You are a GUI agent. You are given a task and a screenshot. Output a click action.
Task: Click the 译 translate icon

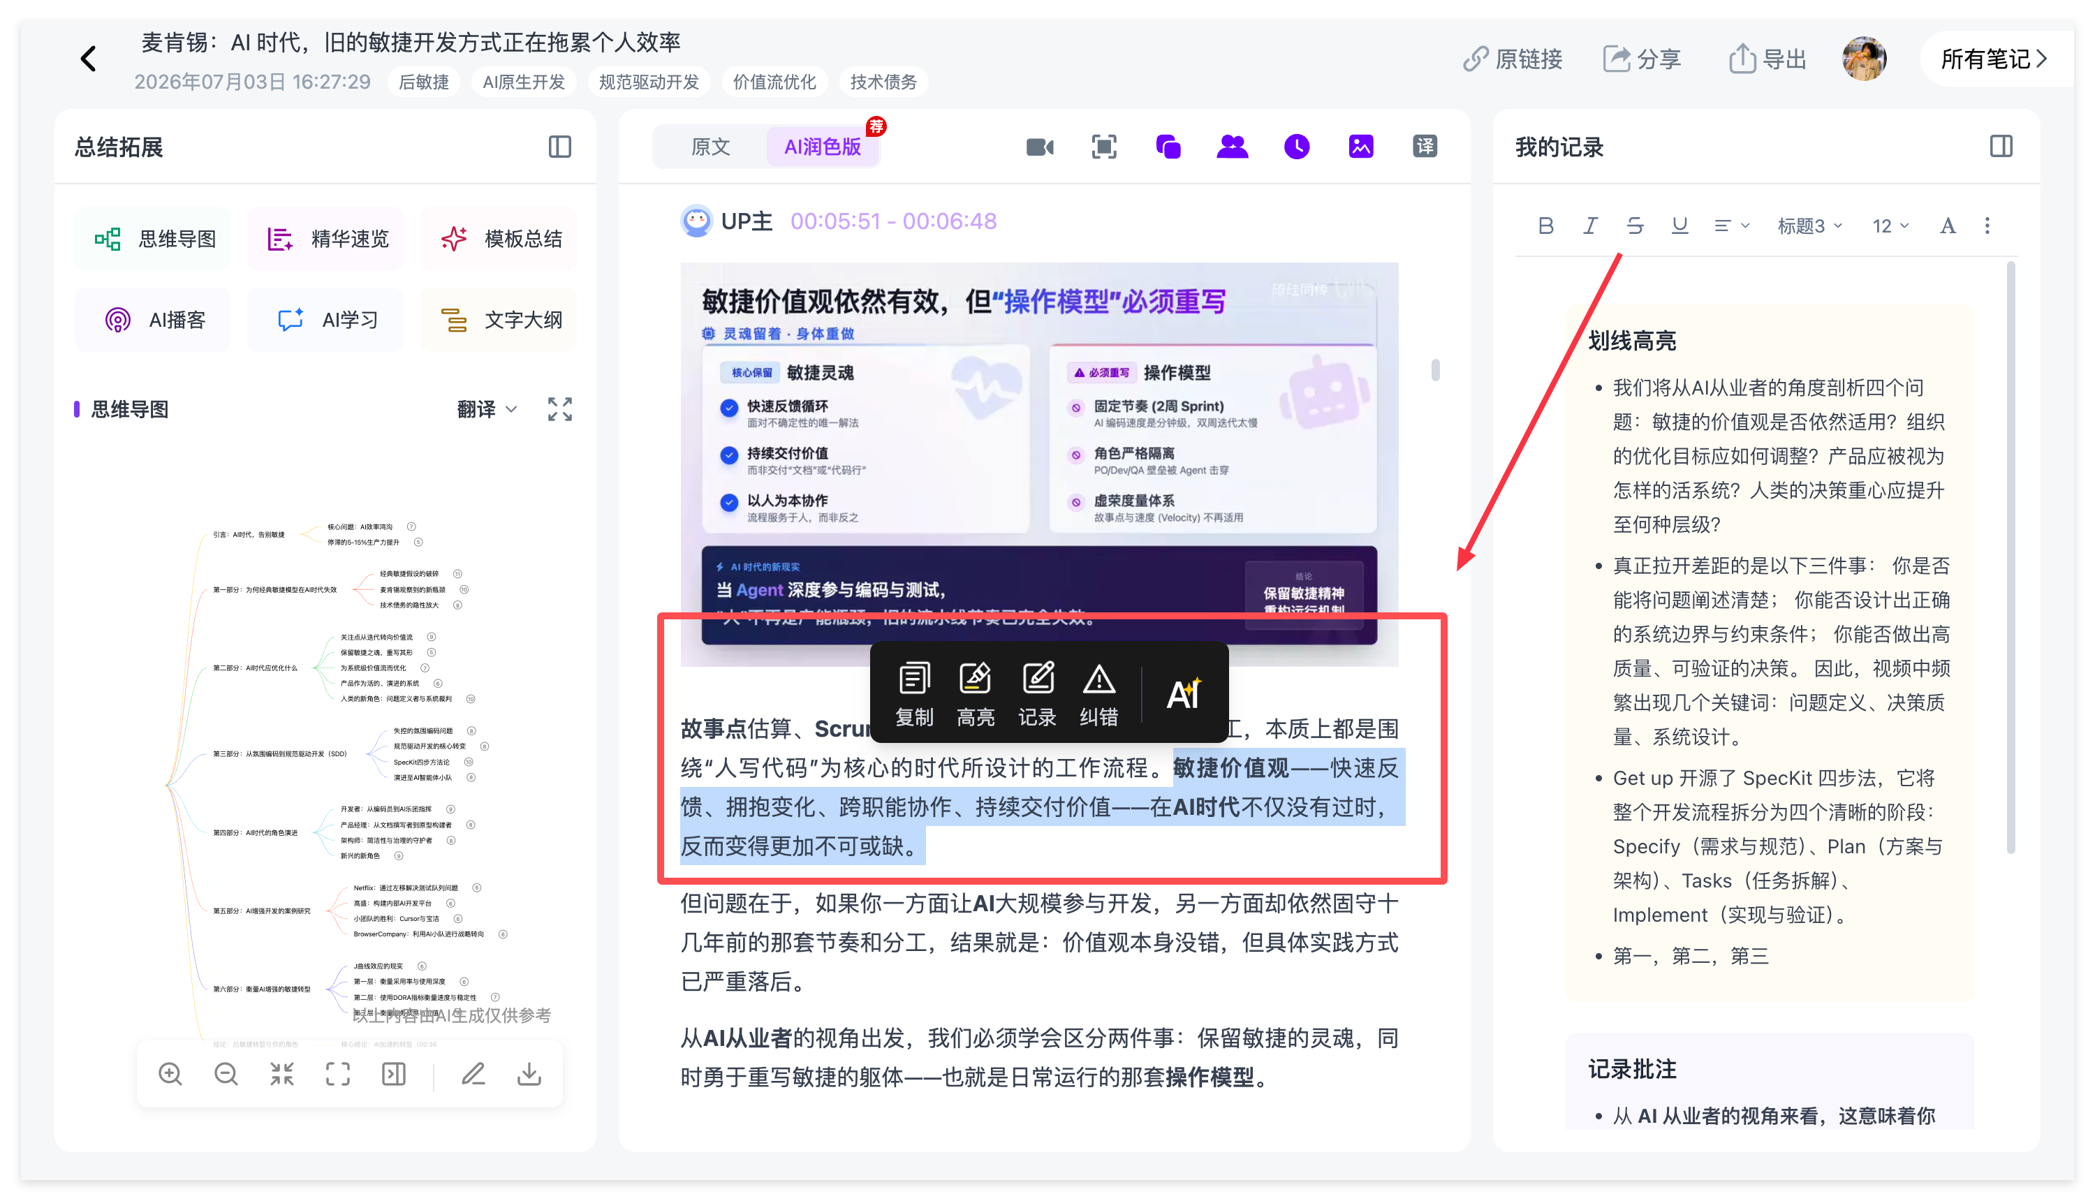coord(1425,147)
